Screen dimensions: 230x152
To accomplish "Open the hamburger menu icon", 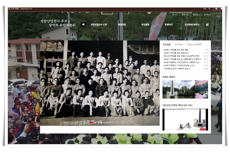I will click(x=207, y=25).
